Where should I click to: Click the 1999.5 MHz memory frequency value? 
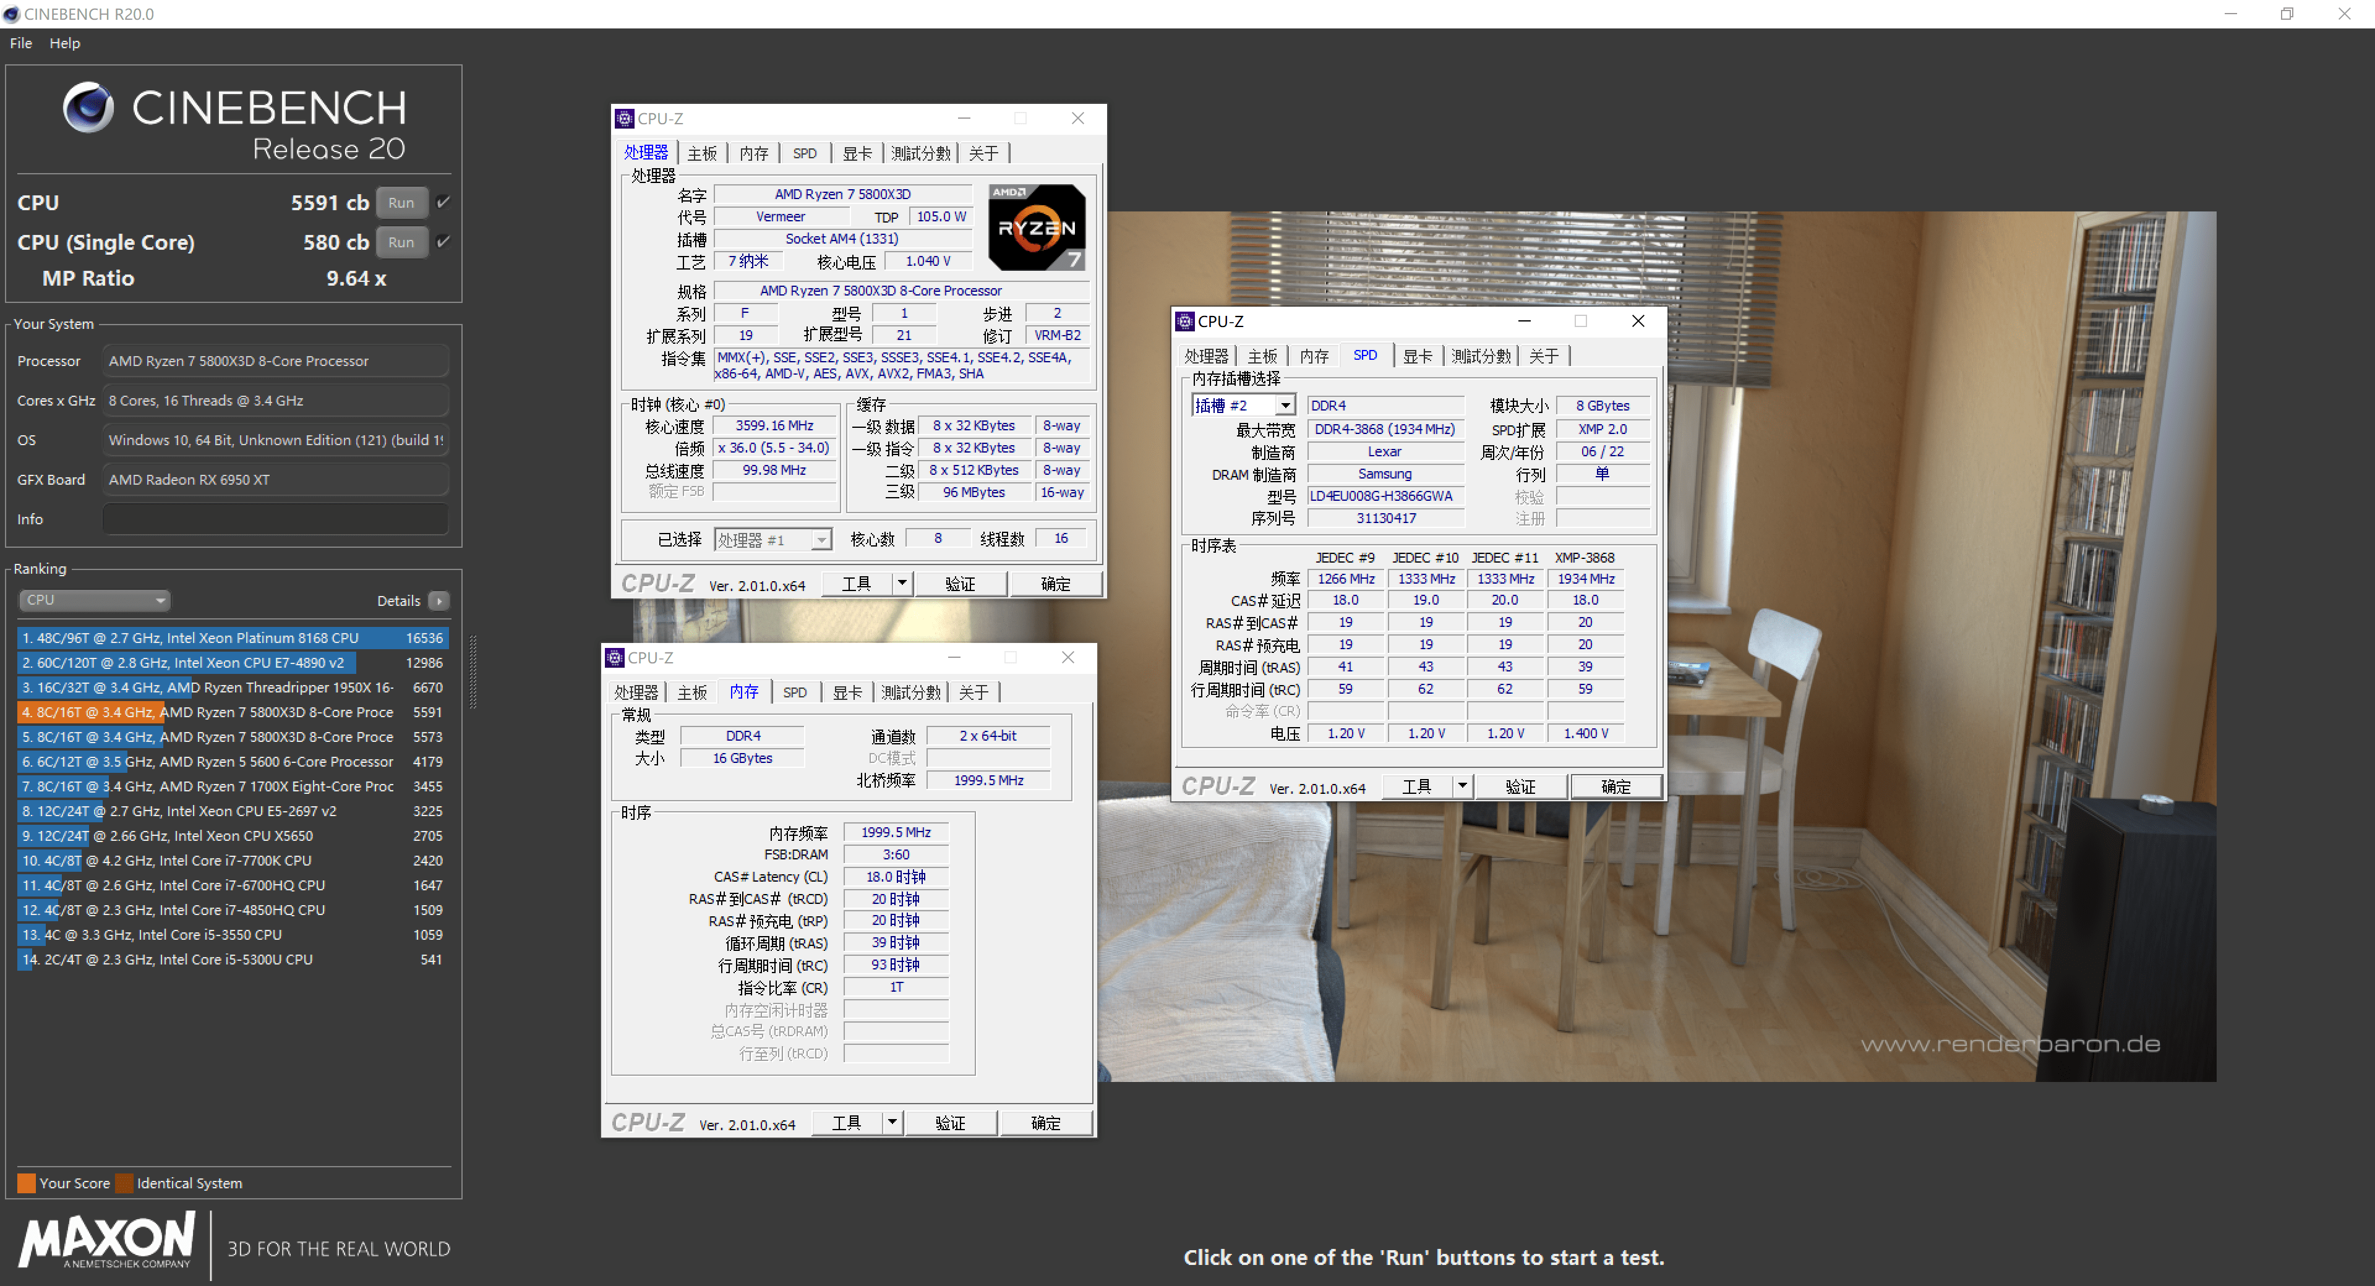(x=896, y=832)
